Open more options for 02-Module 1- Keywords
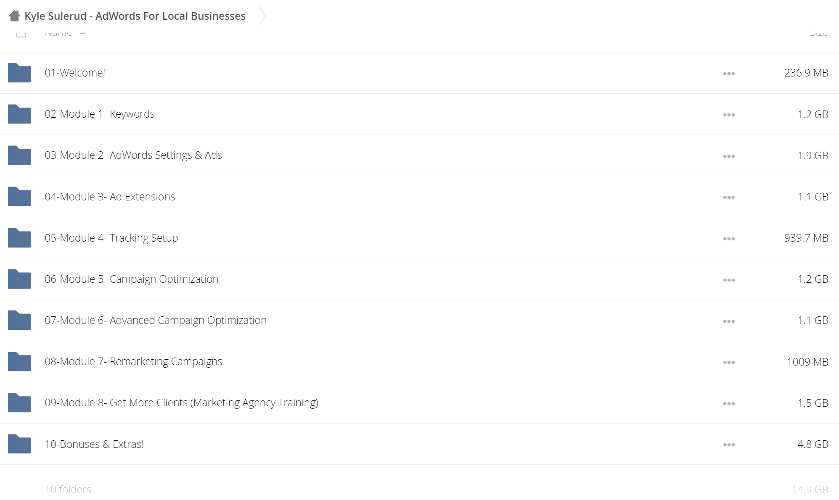The height and width of the screenshot is (500, 839). [x=729, y=115]
